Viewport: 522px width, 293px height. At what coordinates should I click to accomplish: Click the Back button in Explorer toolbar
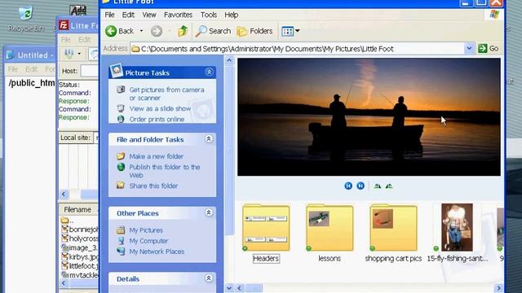coord(120,31)
